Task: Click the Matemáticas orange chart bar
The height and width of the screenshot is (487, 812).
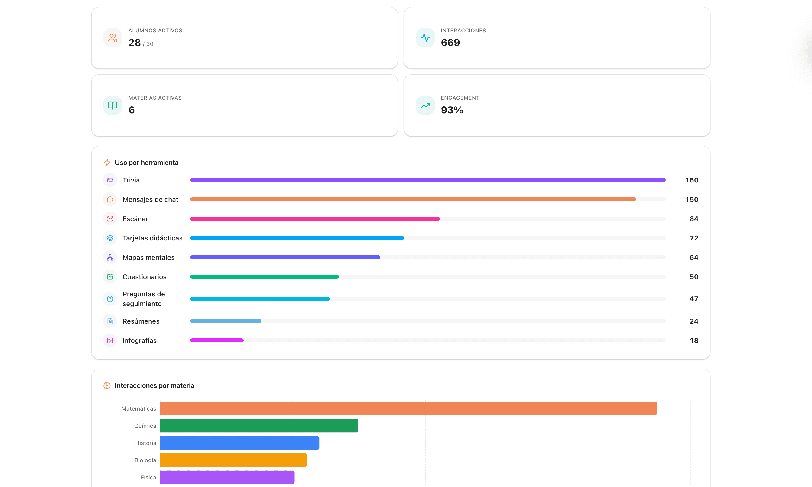Action: point(408,408)
